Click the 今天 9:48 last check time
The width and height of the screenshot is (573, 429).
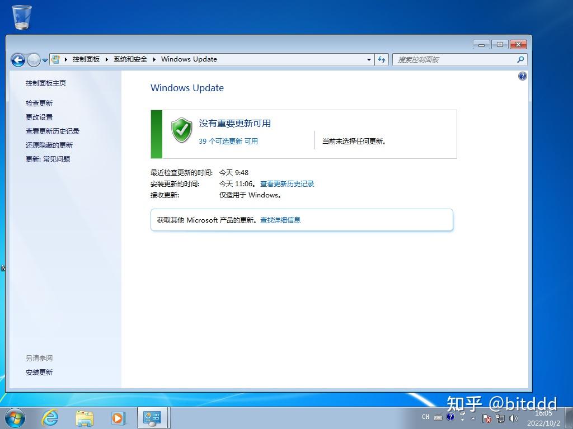pyautogui.click(x=234, y=172)
